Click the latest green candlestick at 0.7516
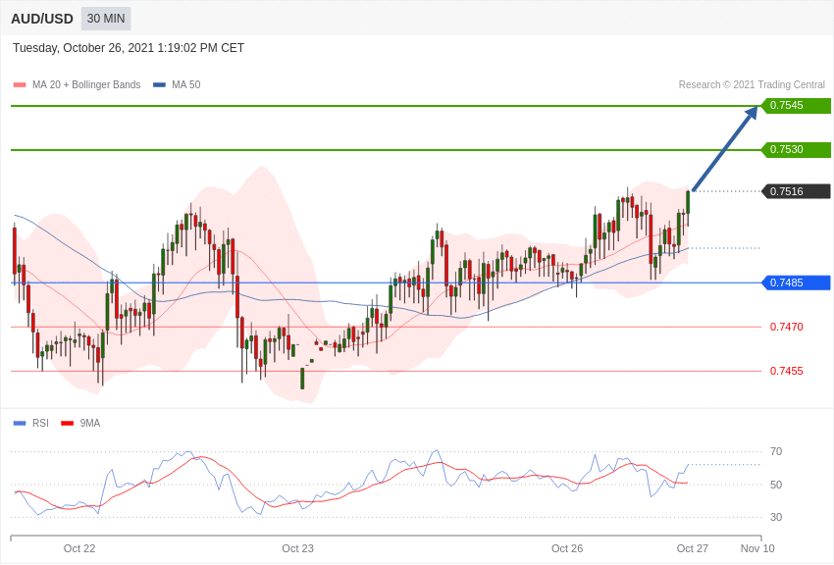 tap(688, 202)
